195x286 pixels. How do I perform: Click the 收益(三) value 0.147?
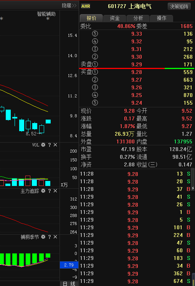(185, 164)
